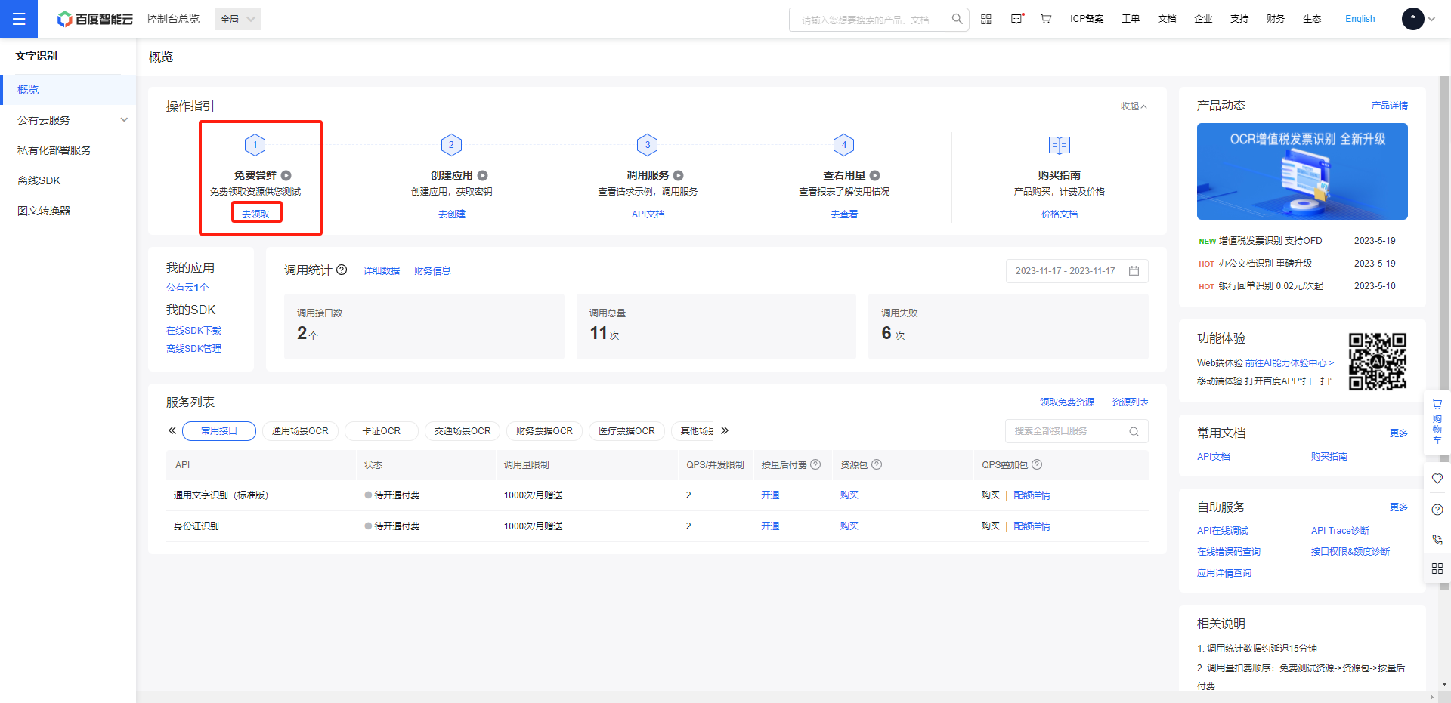This screenshot has width=1451, height=703.
Task: Open the API文档 link under 调用服务
Action: pos(648,214)
